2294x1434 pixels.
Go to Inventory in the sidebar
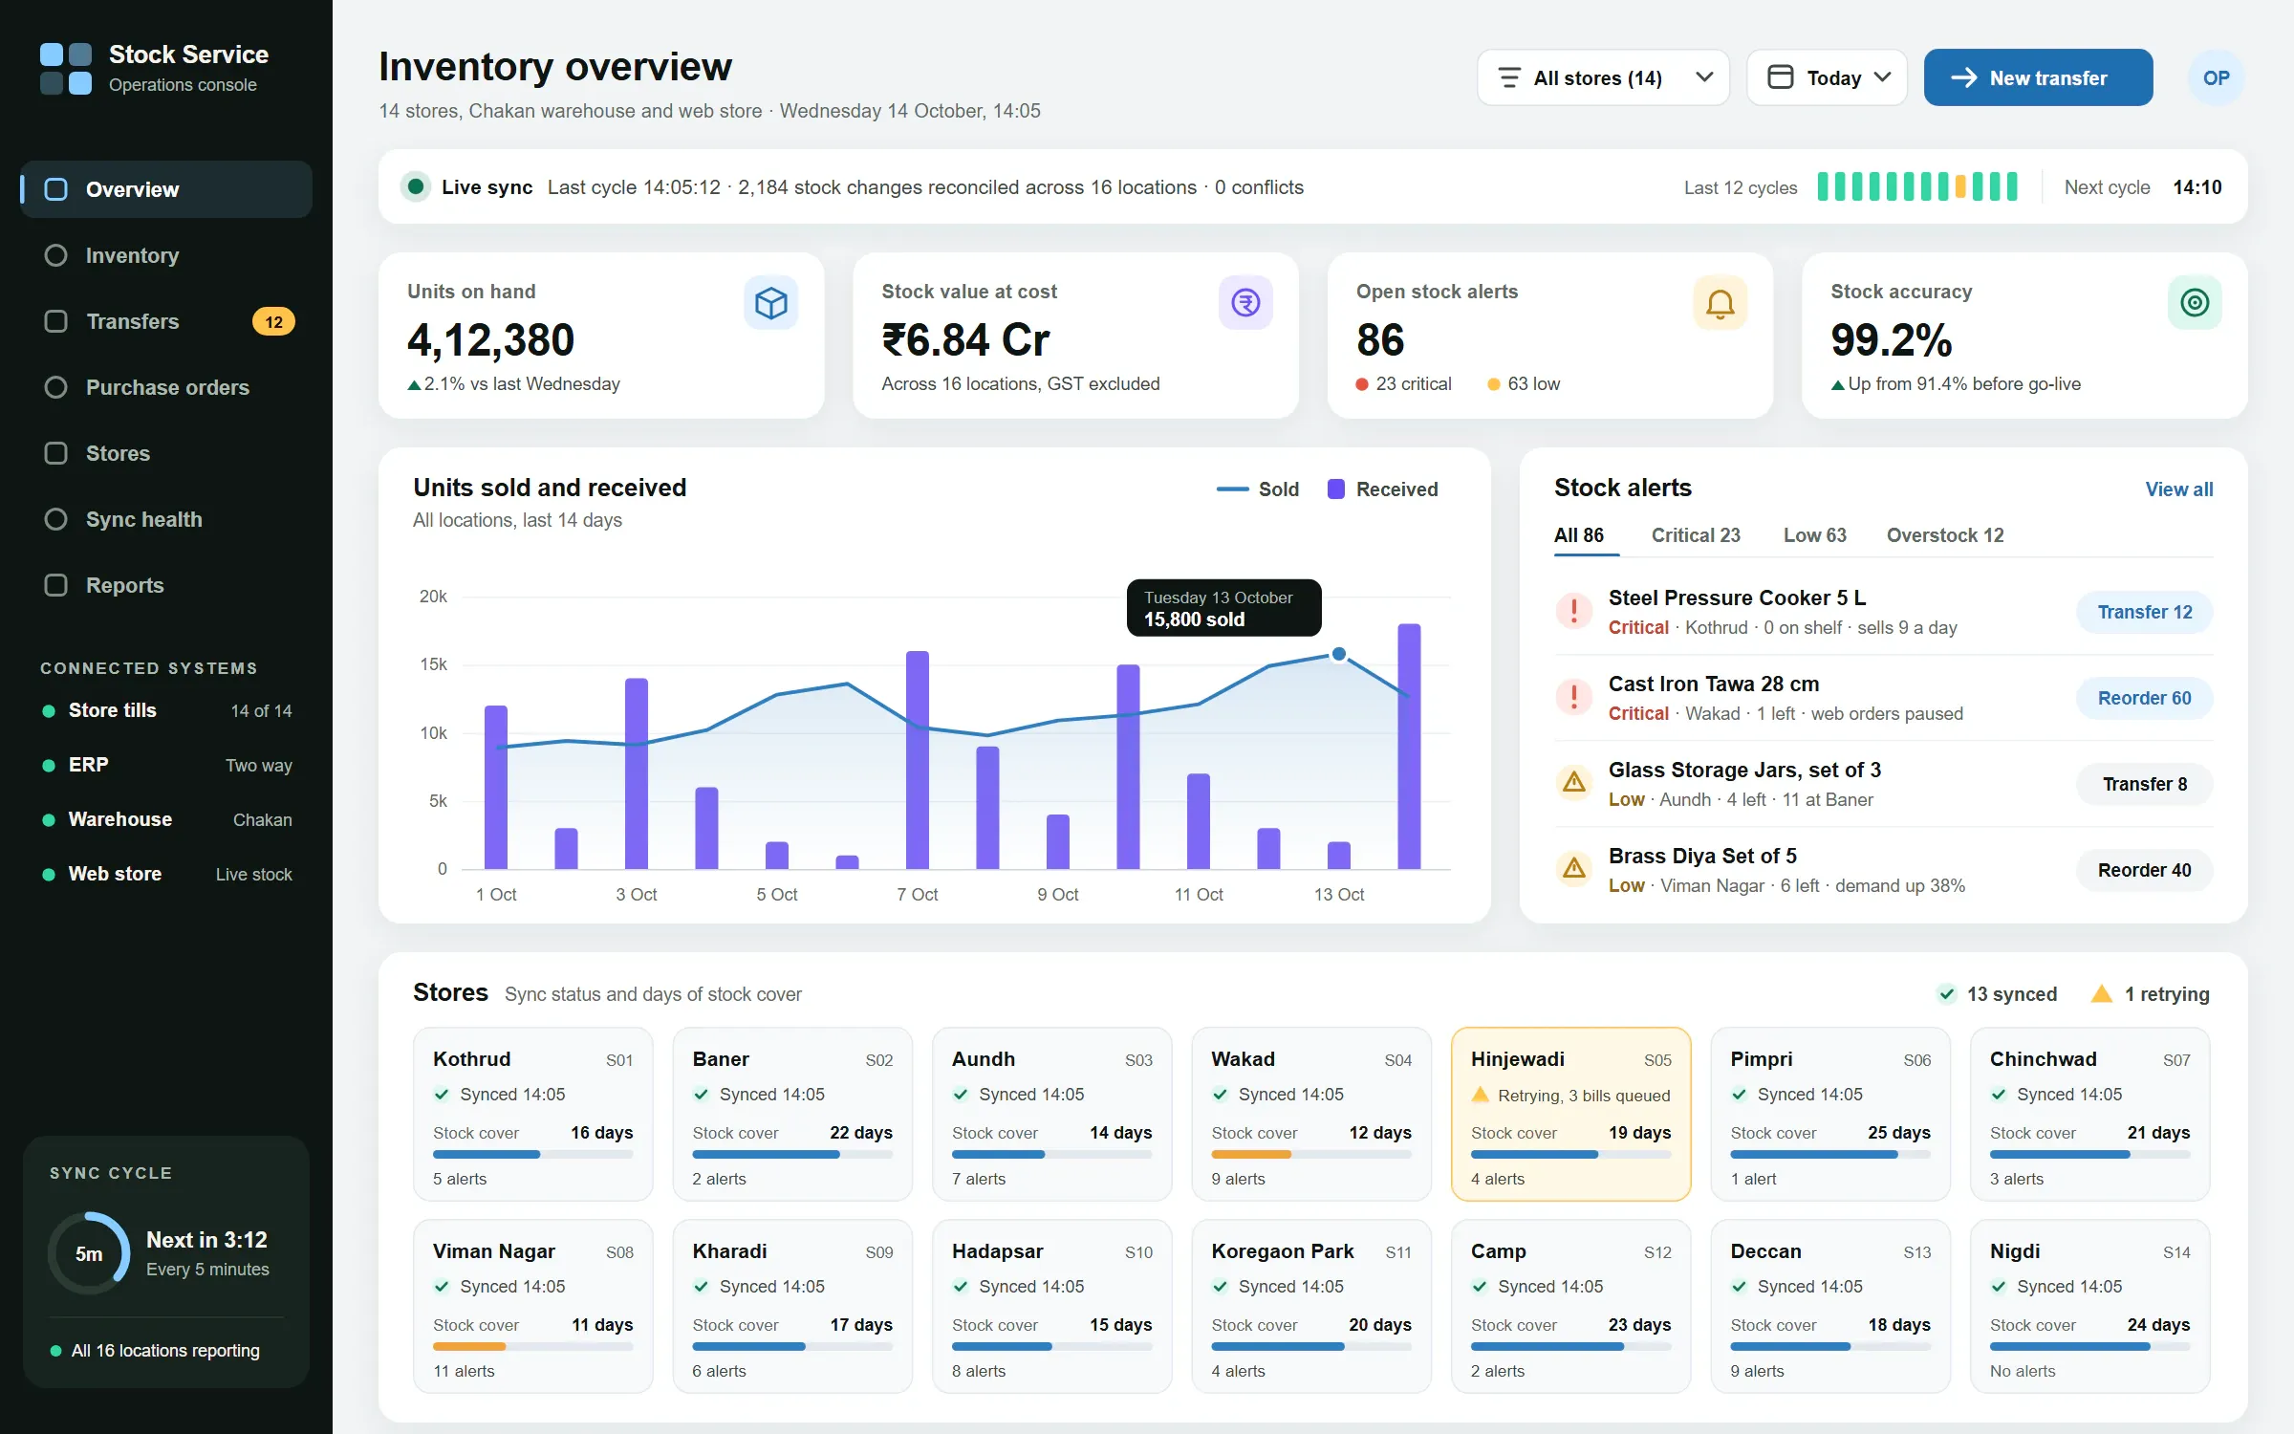click(x=166, y=255)
